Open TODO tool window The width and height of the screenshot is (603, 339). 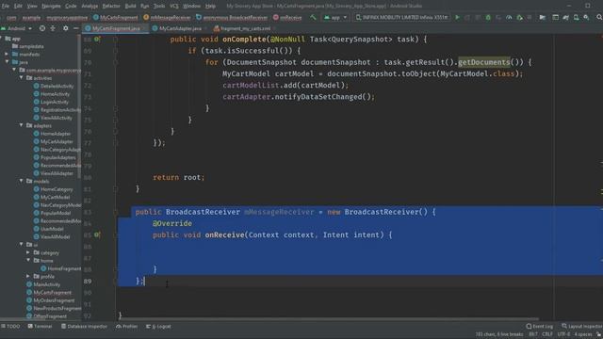click(x=10, y=327)
